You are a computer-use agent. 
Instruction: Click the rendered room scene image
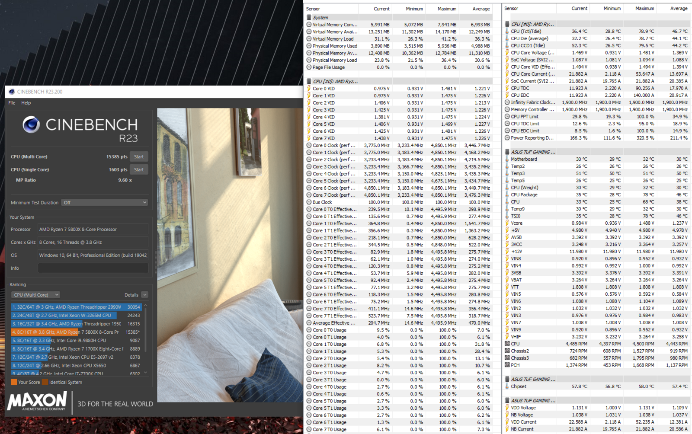[230, 255]
